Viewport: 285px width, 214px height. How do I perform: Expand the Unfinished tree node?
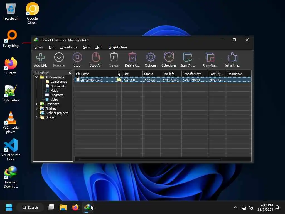(x=36, y=104)
